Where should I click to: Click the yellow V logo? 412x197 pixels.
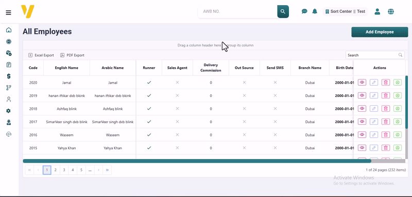click(x=28, y=12)
